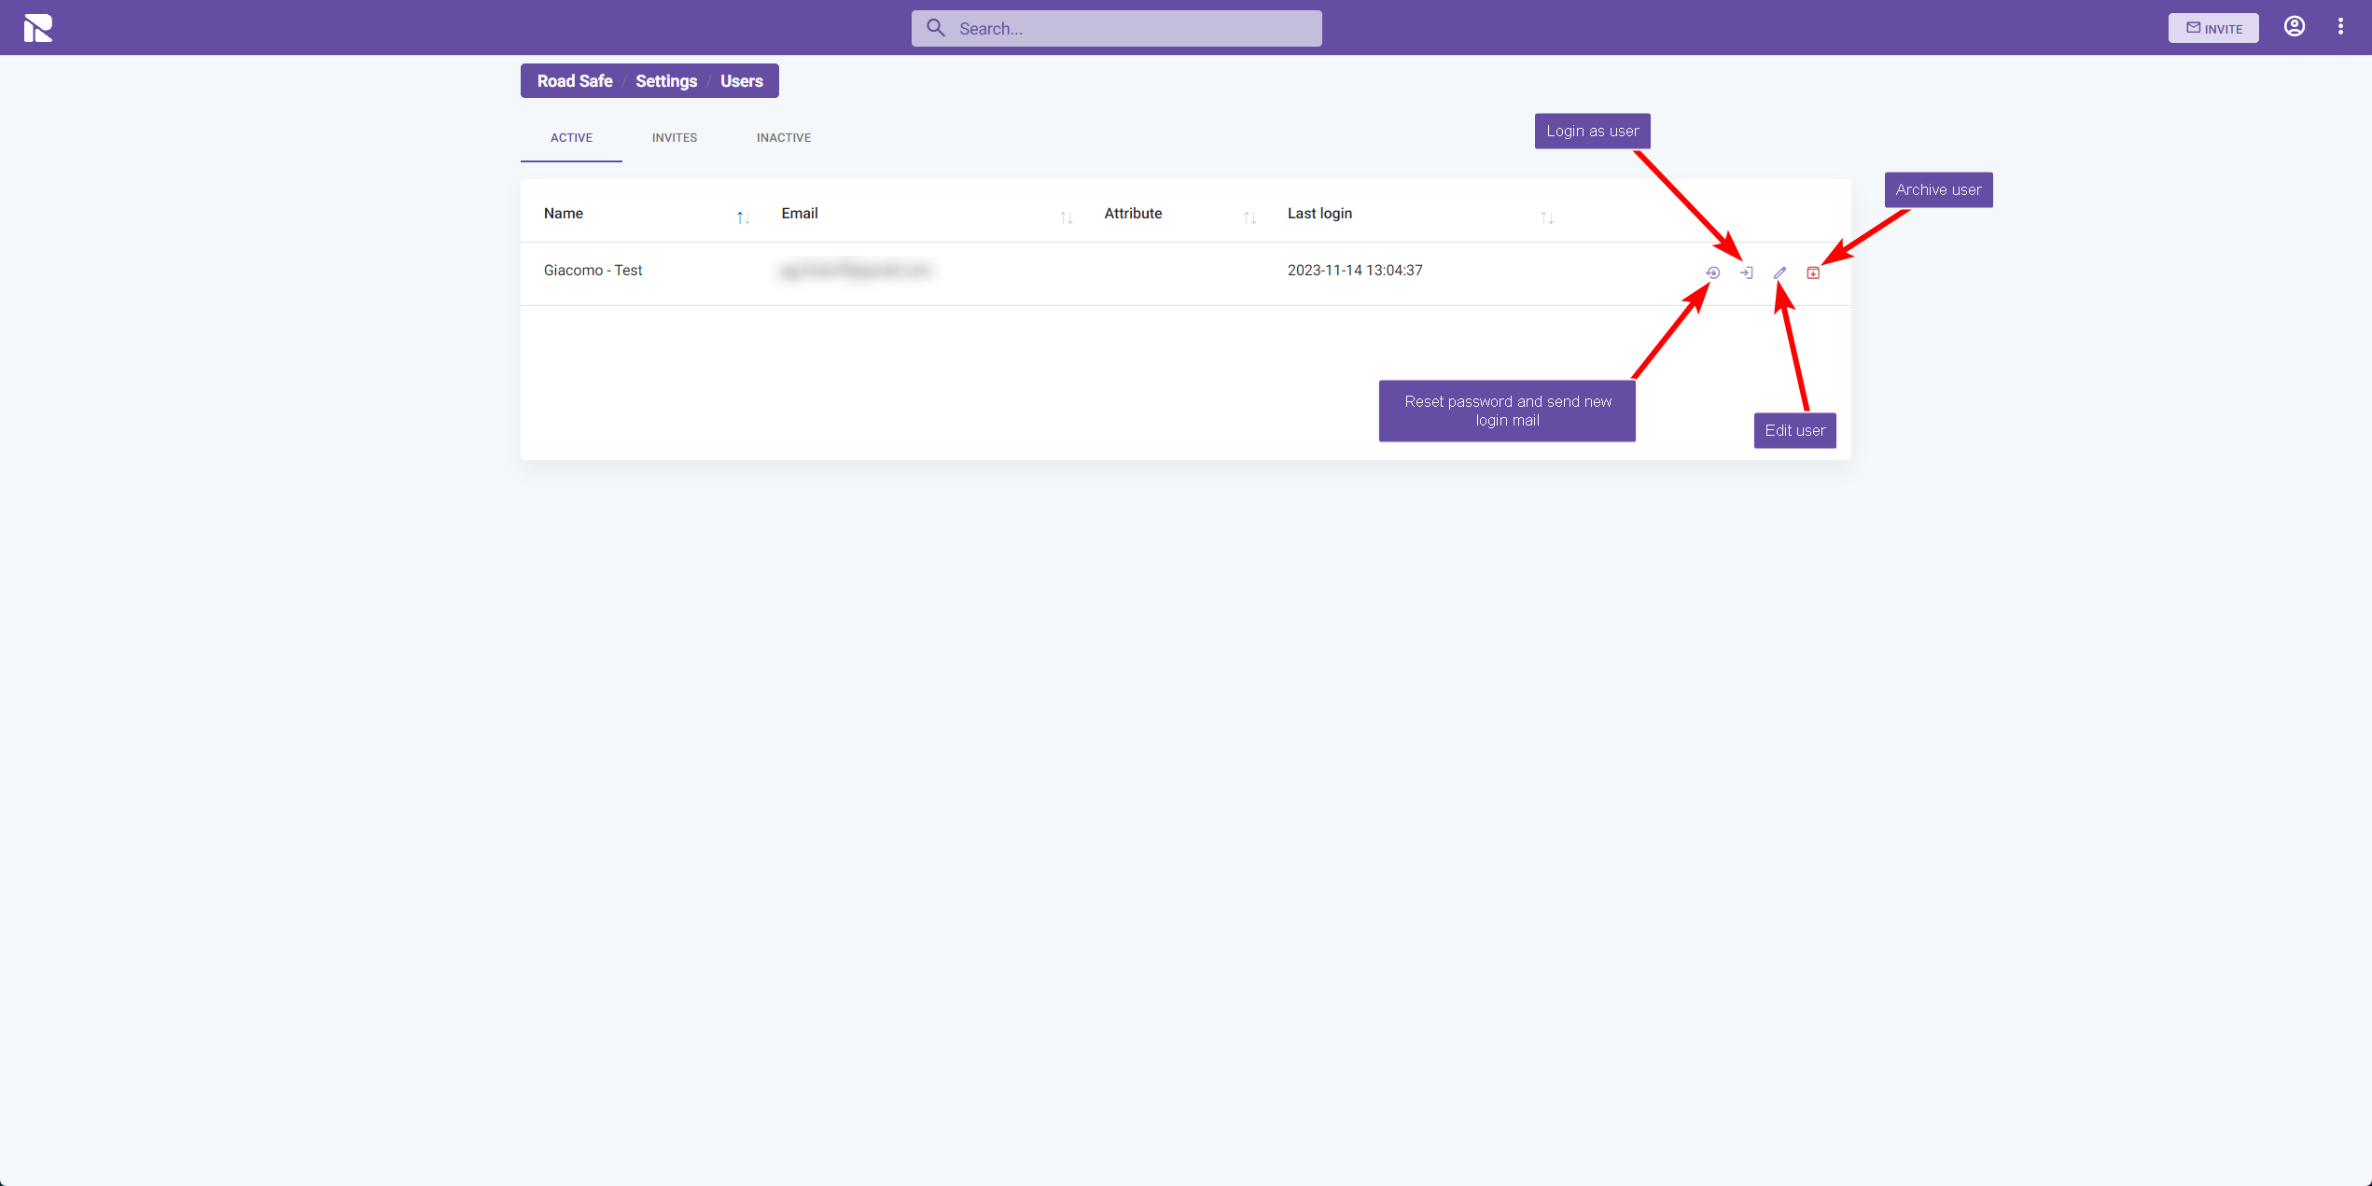This screenshot has height=1186, width=2372.
Task: Click the Login as user icon
Action: (x=1747, y=271)
